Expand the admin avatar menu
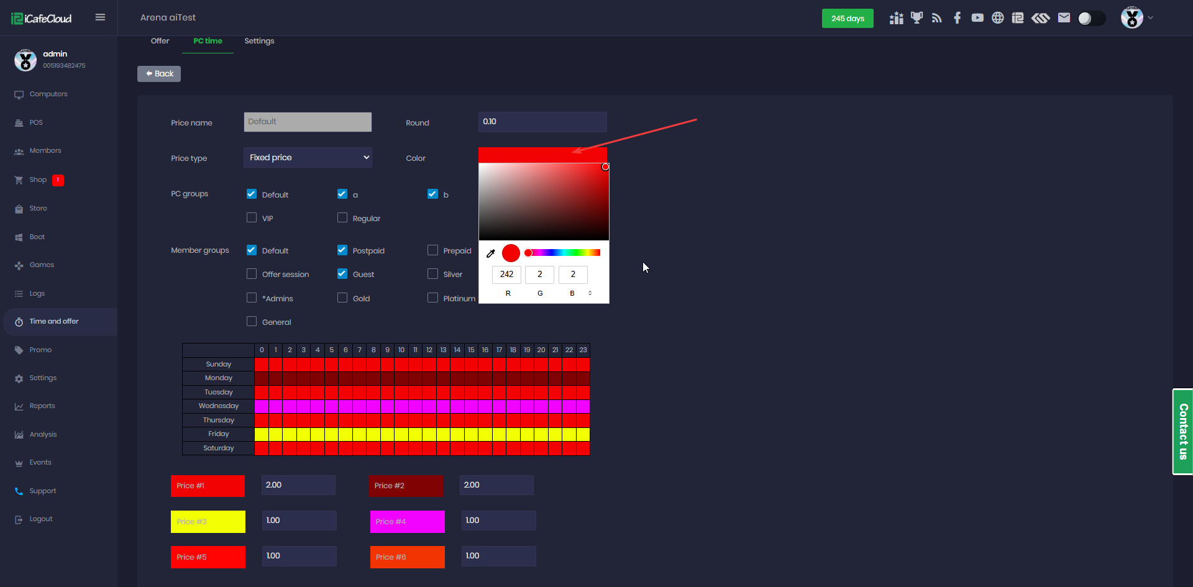This screenshot has width=1193, height=587. [x=1137, y=18]
